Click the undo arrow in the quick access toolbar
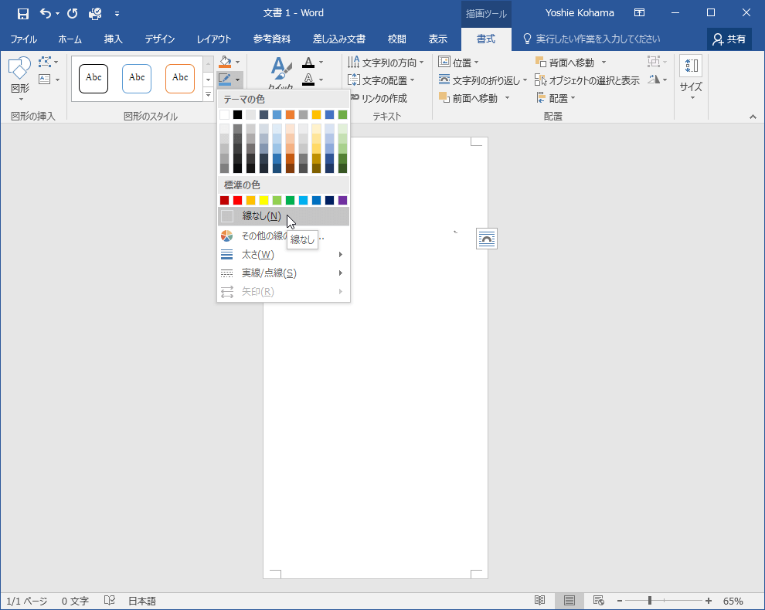The image size is (765, 610). pyautogui.click(x=46, y=13)
